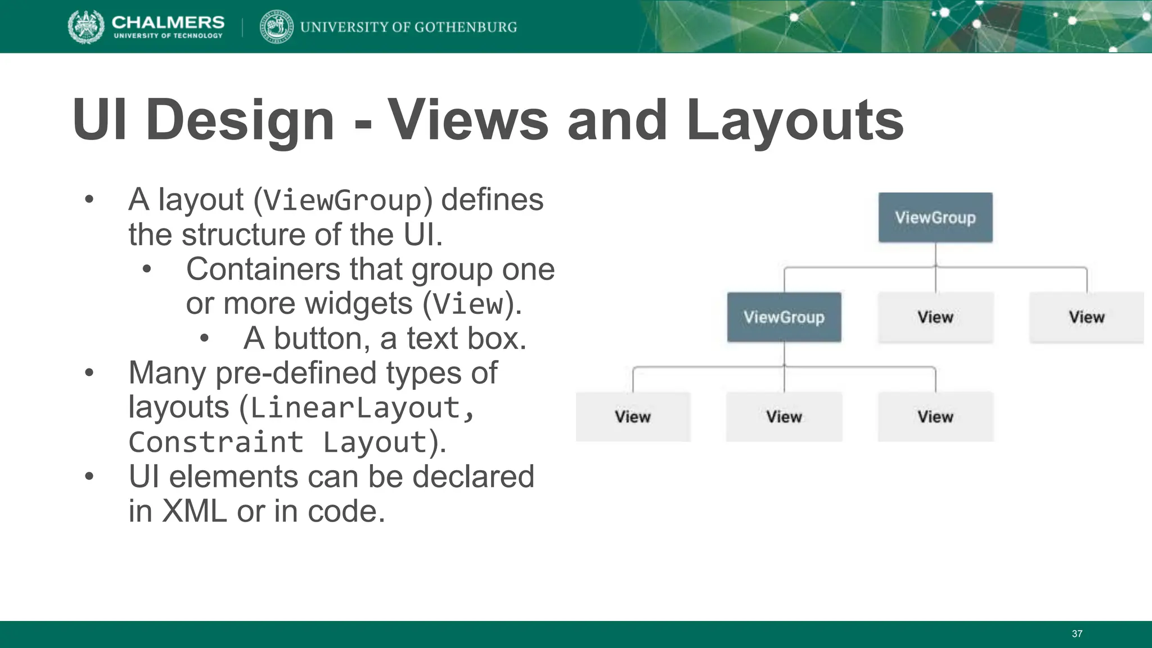Select the top ViewGroup diagram box
The image size is (1152, 648).
[x=935, y=218]
